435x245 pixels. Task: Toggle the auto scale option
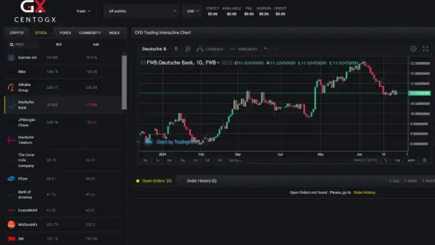coord(411,160)
